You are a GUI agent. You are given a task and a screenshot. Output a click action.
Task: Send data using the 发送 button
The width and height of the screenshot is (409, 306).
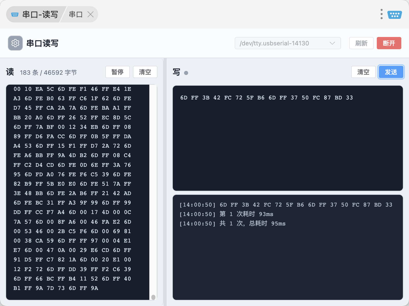point(391,72)
